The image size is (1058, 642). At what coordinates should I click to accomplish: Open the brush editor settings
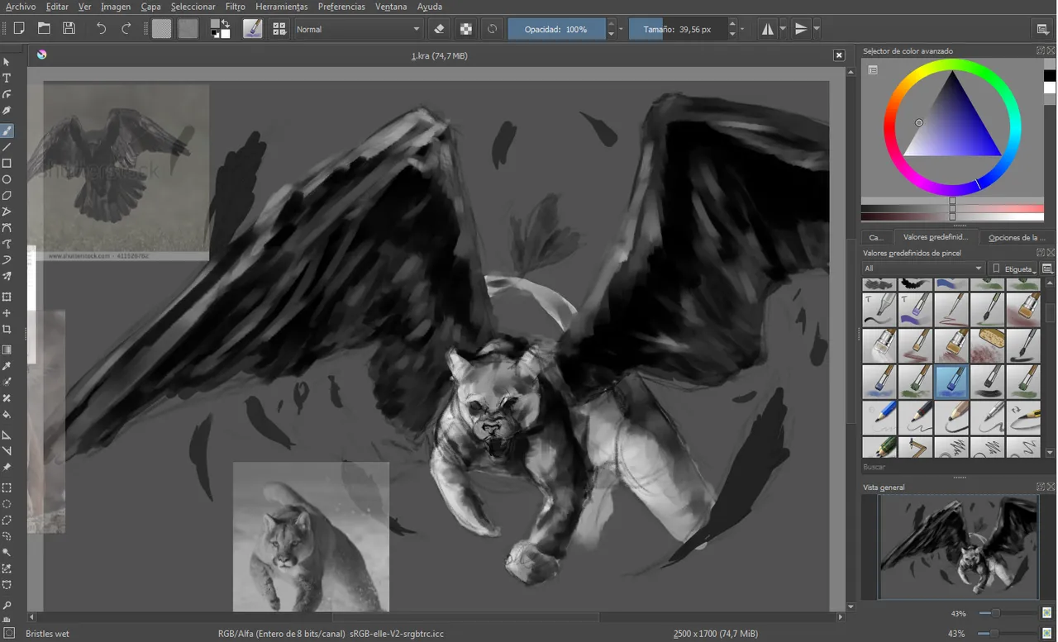[x=253, y=29]
